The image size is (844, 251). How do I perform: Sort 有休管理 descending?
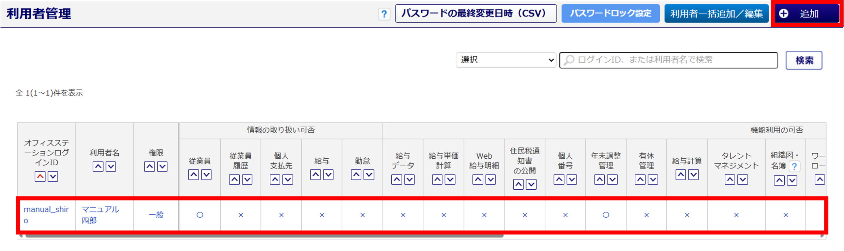pos(653,179)
